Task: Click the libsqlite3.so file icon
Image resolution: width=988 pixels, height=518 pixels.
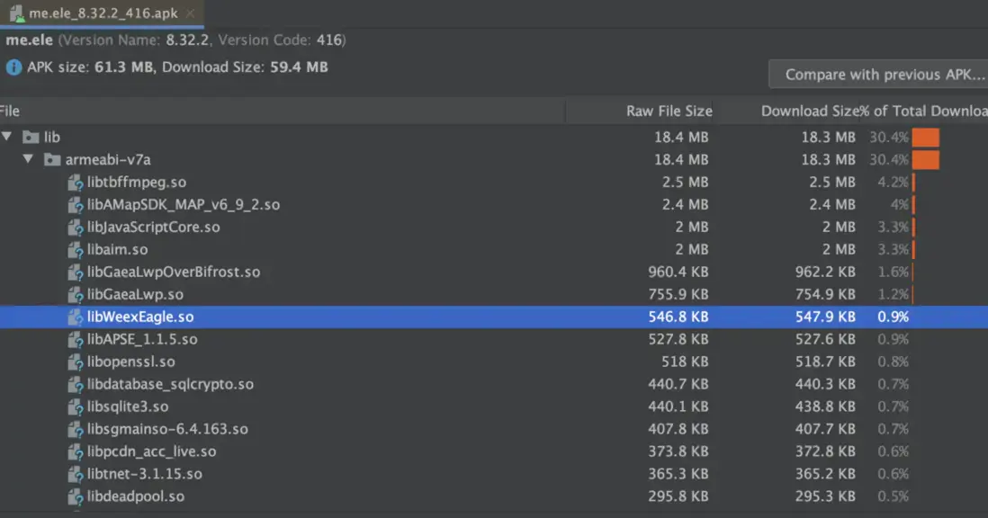Action: click(x=76, y=407)
